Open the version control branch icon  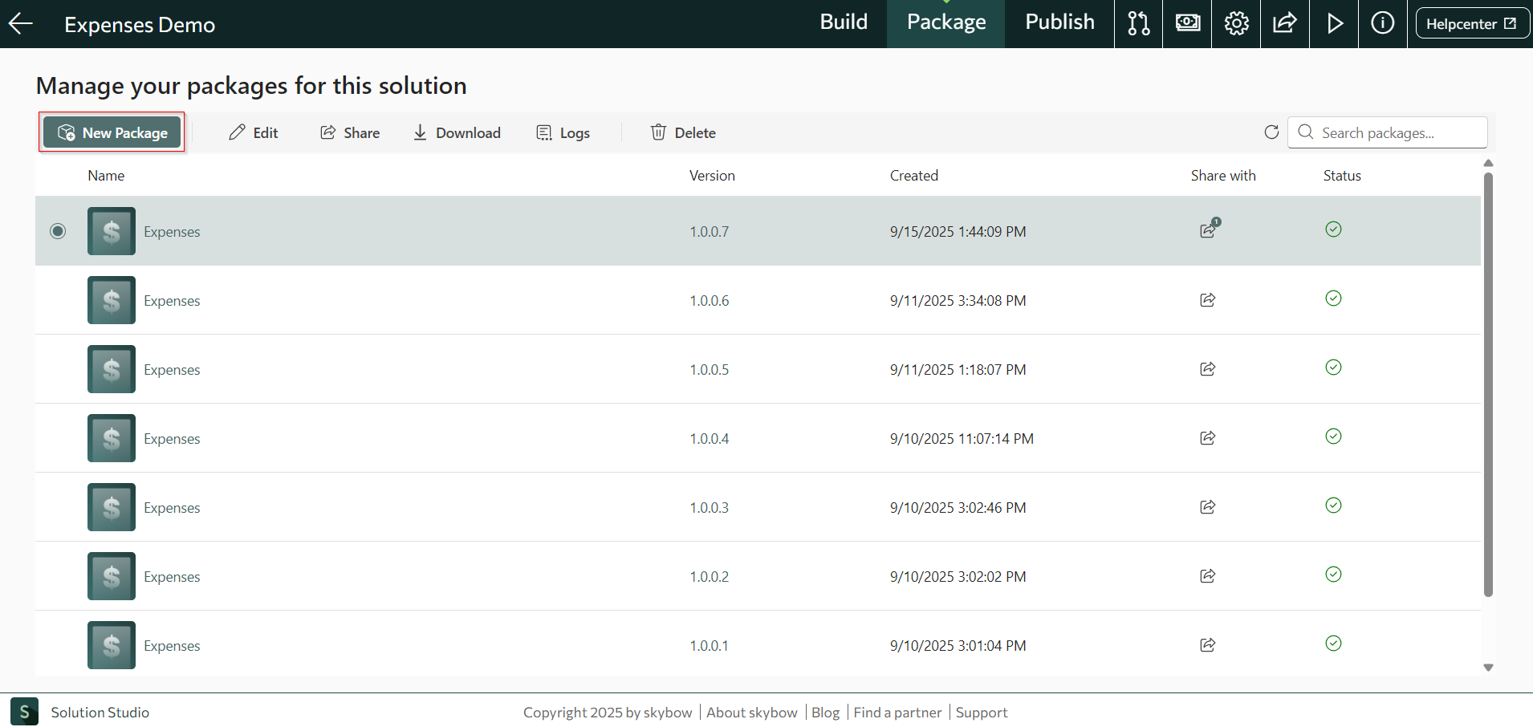click(1138, 24)
